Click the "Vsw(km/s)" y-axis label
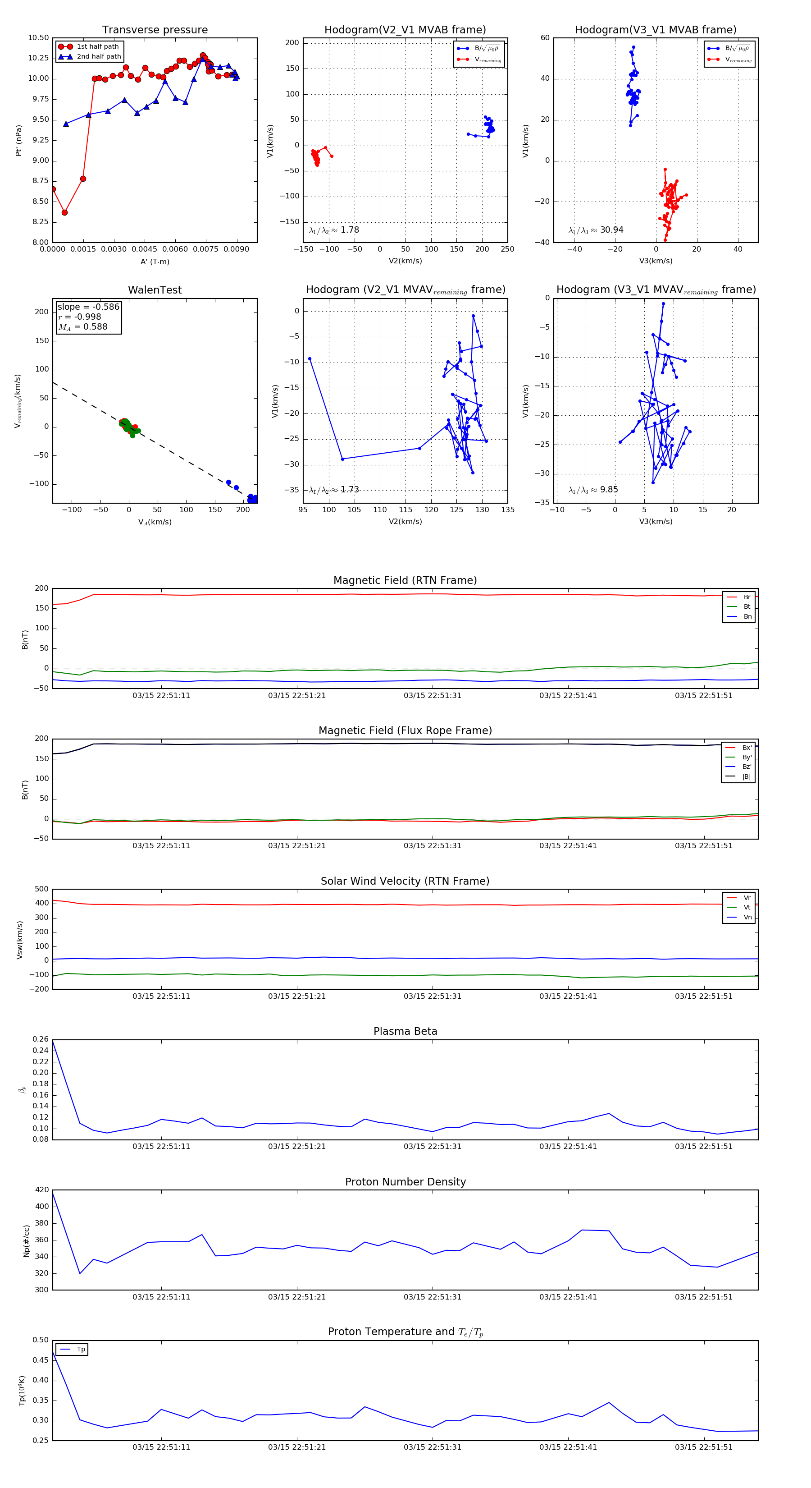Screen dimensions: 811x1488 pos(20,940)
